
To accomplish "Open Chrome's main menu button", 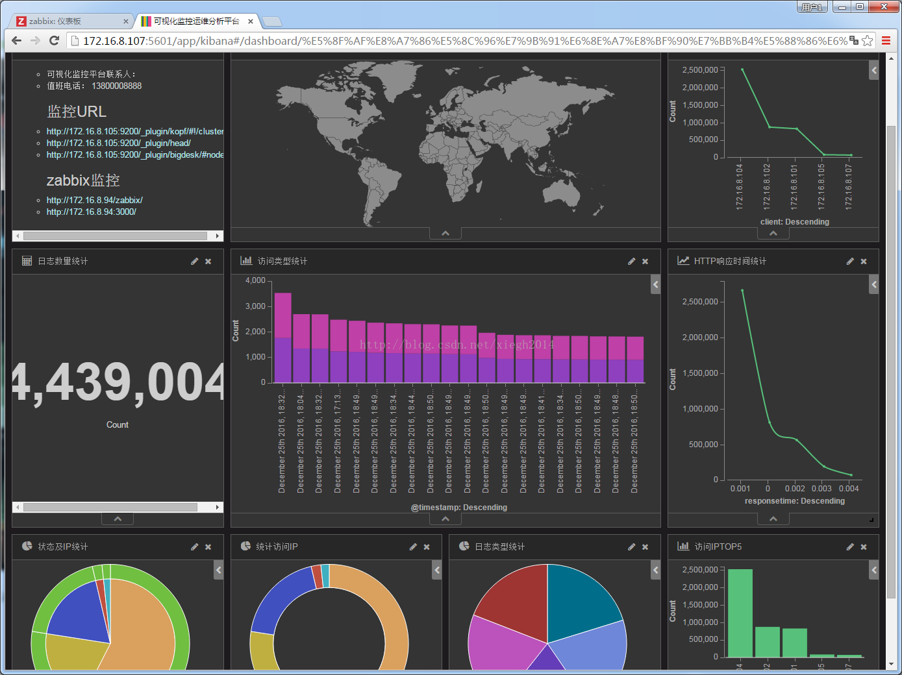I will [x=886, y=41].
